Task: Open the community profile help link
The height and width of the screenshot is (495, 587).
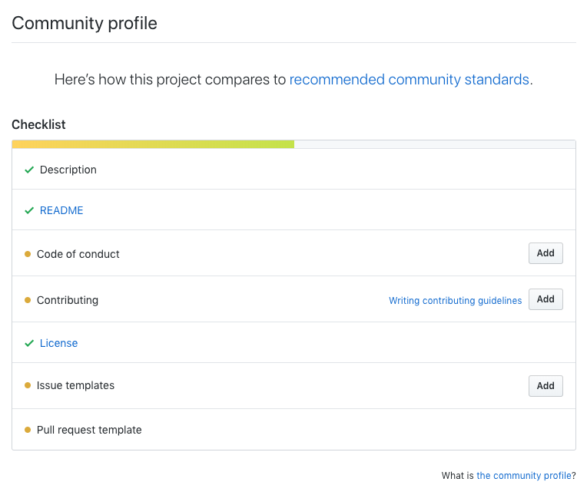Action: tap(523, 476)
